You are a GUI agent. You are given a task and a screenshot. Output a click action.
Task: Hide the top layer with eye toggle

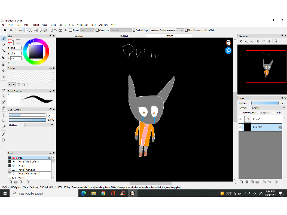pos(240,119)
